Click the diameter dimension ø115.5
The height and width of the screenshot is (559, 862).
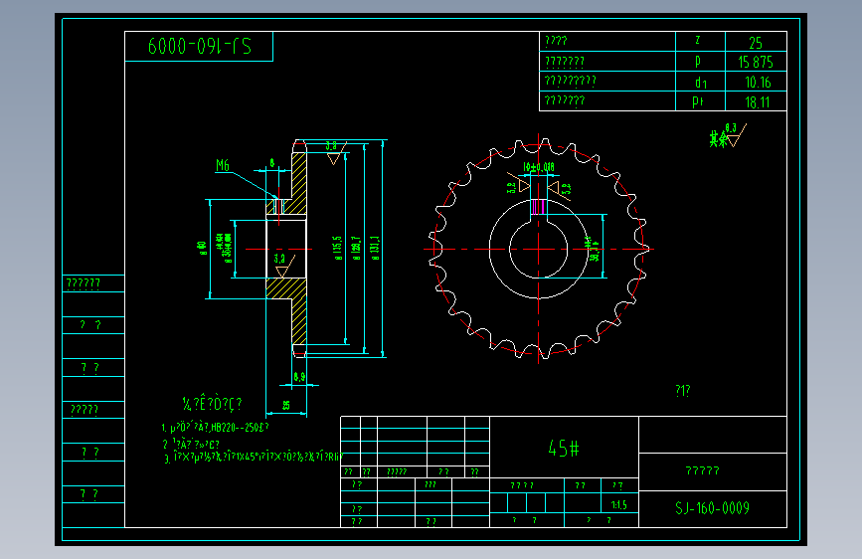[x=338, y=248]
